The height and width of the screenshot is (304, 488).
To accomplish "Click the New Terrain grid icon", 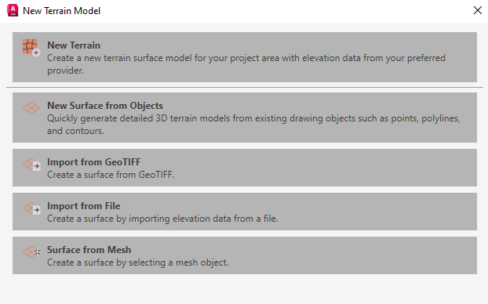I will [x=31, y=48].
